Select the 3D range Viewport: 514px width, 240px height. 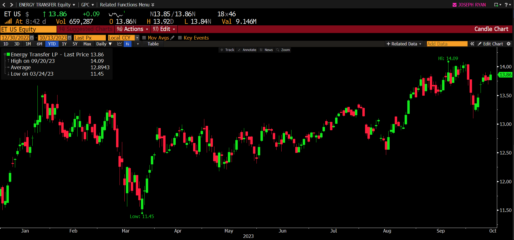click(17, 44)
